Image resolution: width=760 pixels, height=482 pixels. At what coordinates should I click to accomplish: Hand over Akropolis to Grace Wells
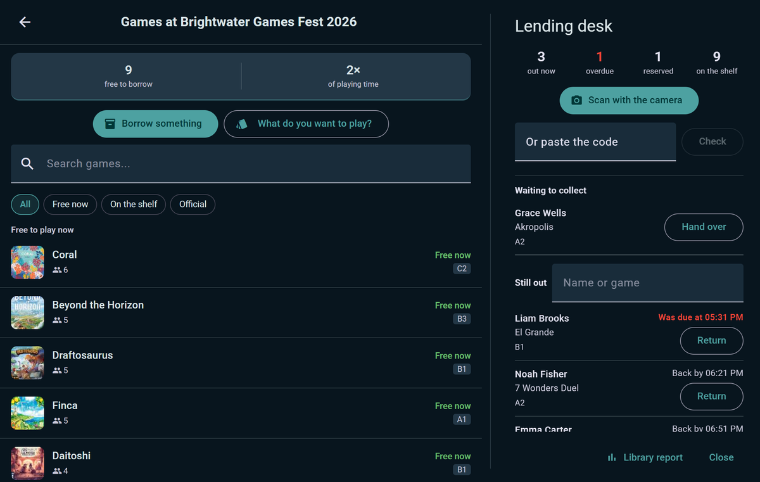tap(704, 227)
